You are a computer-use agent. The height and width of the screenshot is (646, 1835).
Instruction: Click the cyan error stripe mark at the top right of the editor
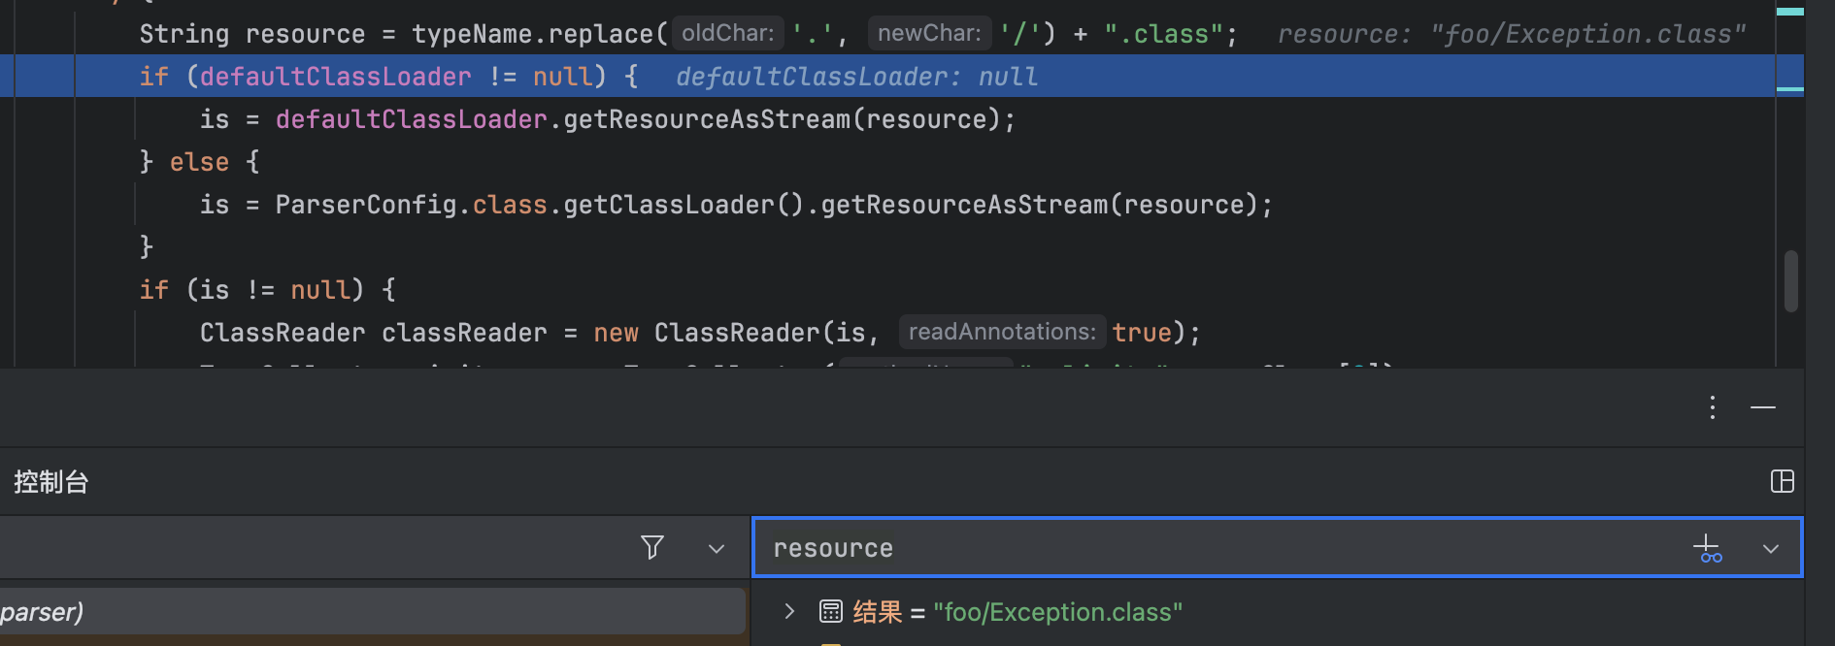(1789, 12)
